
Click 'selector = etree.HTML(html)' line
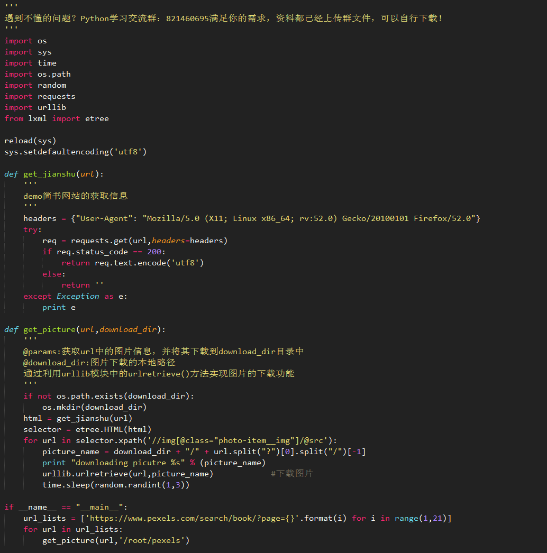click(87, 430)
